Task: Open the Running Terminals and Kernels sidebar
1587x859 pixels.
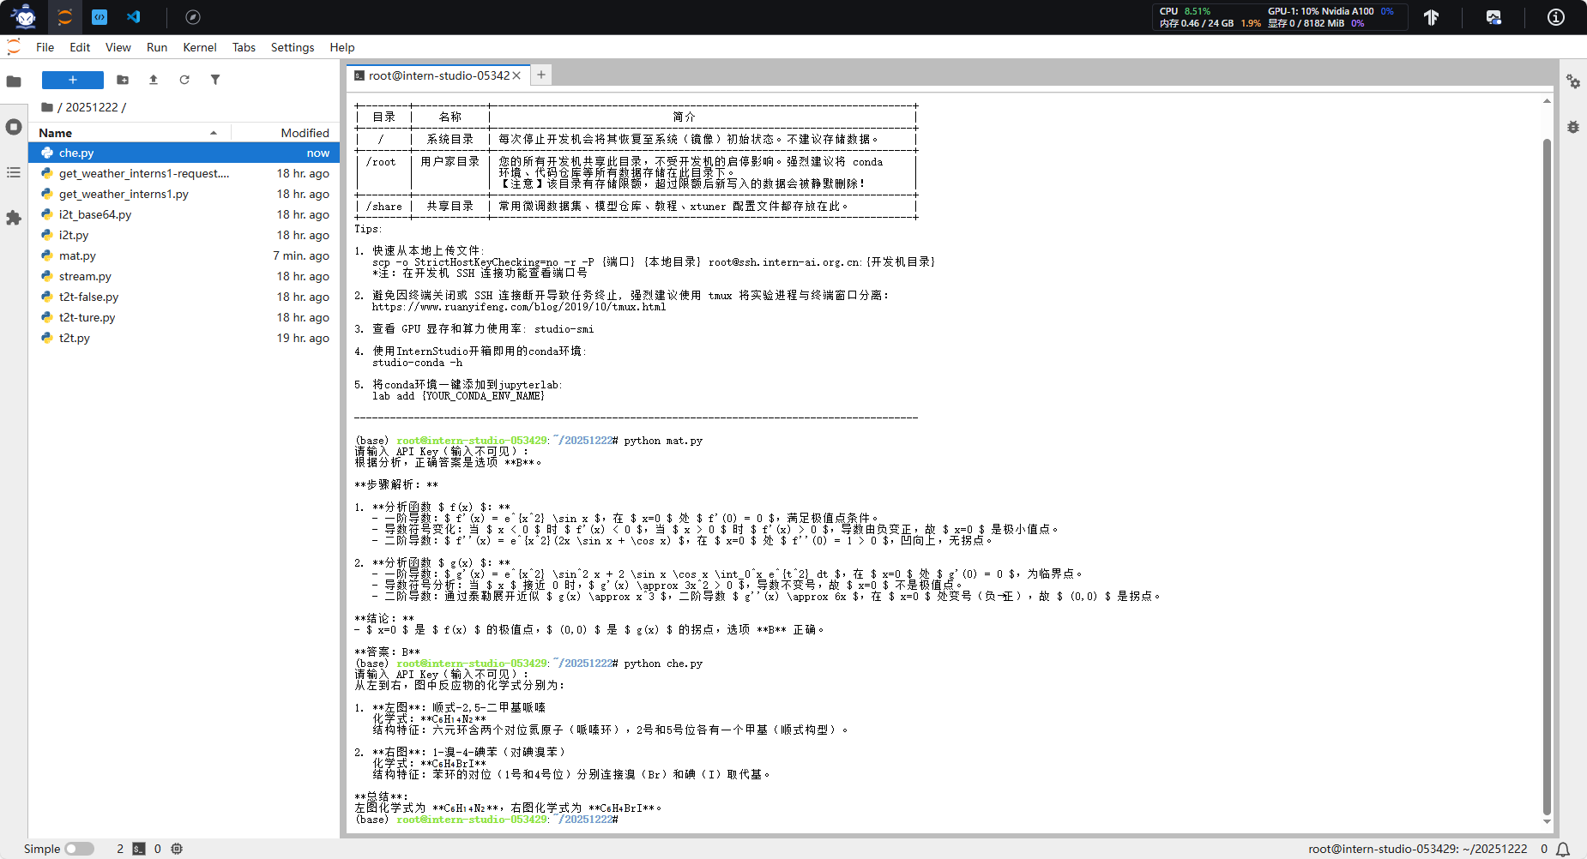Action: [14, 127]
